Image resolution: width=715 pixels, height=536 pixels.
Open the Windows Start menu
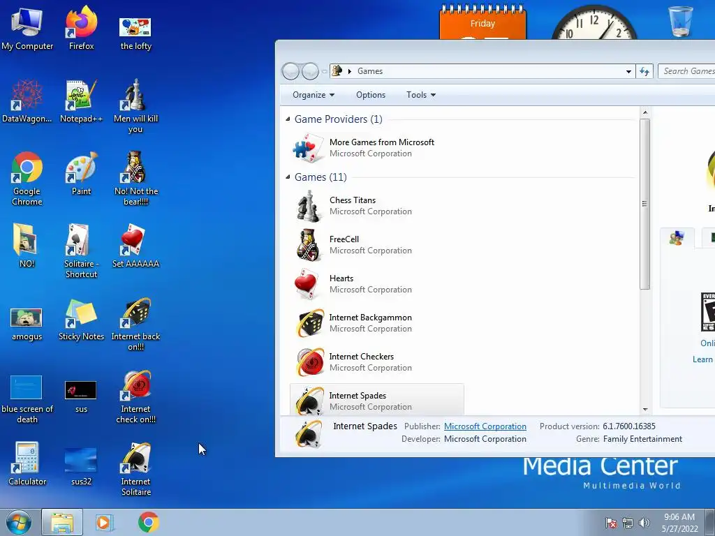(x=19, y=522)
